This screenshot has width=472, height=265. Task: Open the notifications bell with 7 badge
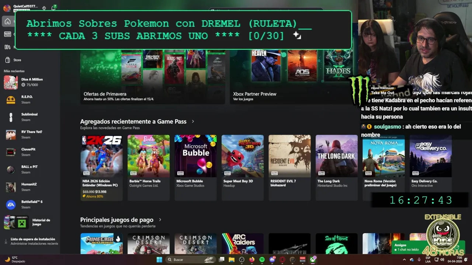(x=54, y=8)
